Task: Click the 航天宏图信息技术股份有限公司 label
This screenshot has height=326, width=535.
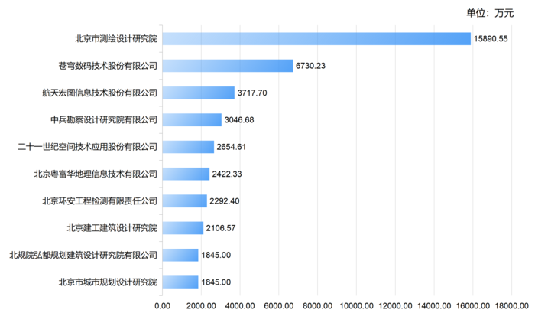Action: click(99, 93)
